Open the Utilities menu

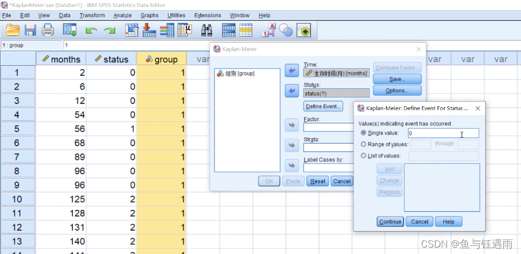[176, 15]
